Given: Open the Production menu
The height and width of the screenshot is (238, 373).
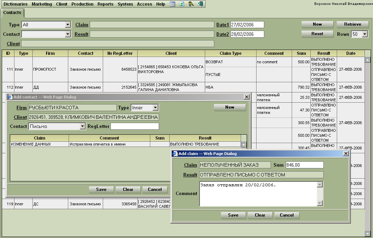Looking at the screenshot, I should point(82,4).
